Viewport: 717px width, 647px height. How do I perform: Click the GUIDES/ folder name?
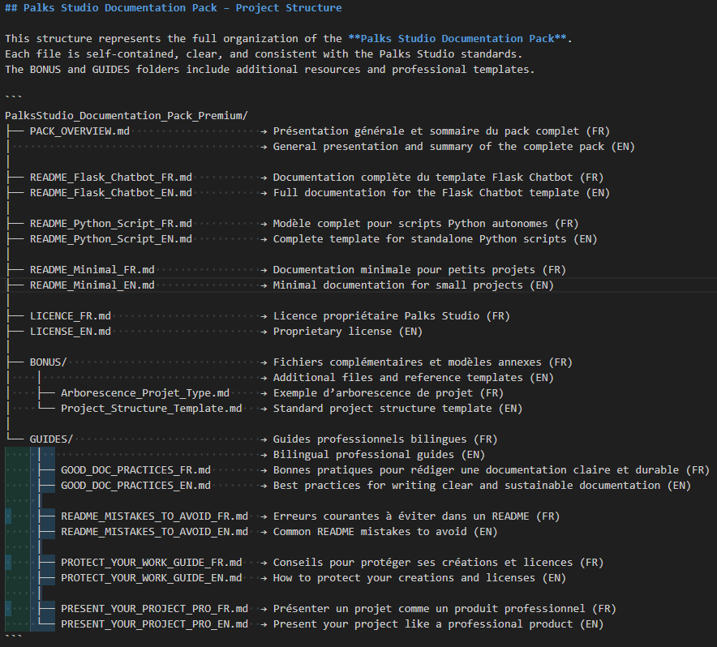(x=51, y=439)
